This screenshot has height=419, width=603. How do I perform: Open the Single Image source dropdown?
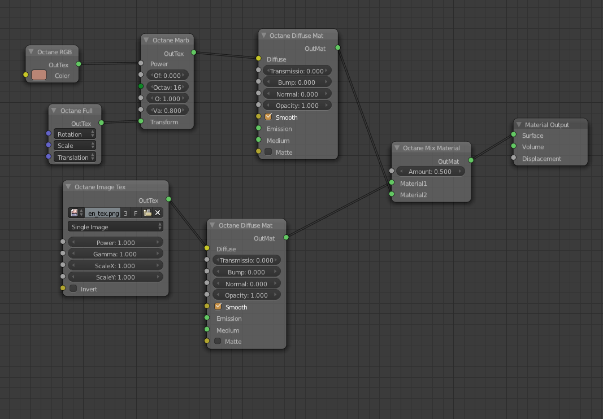point(115,227)
